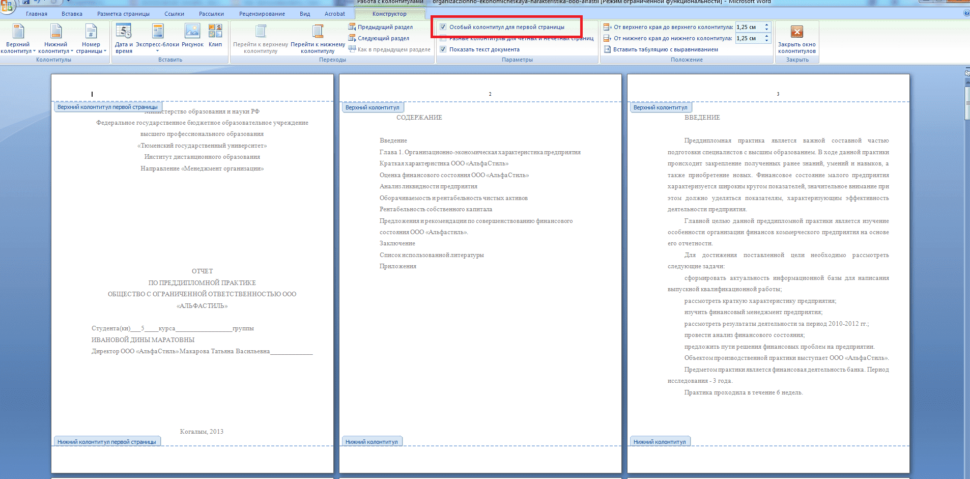Expand the Номер страницы dropdown arrow

point(105,51)
